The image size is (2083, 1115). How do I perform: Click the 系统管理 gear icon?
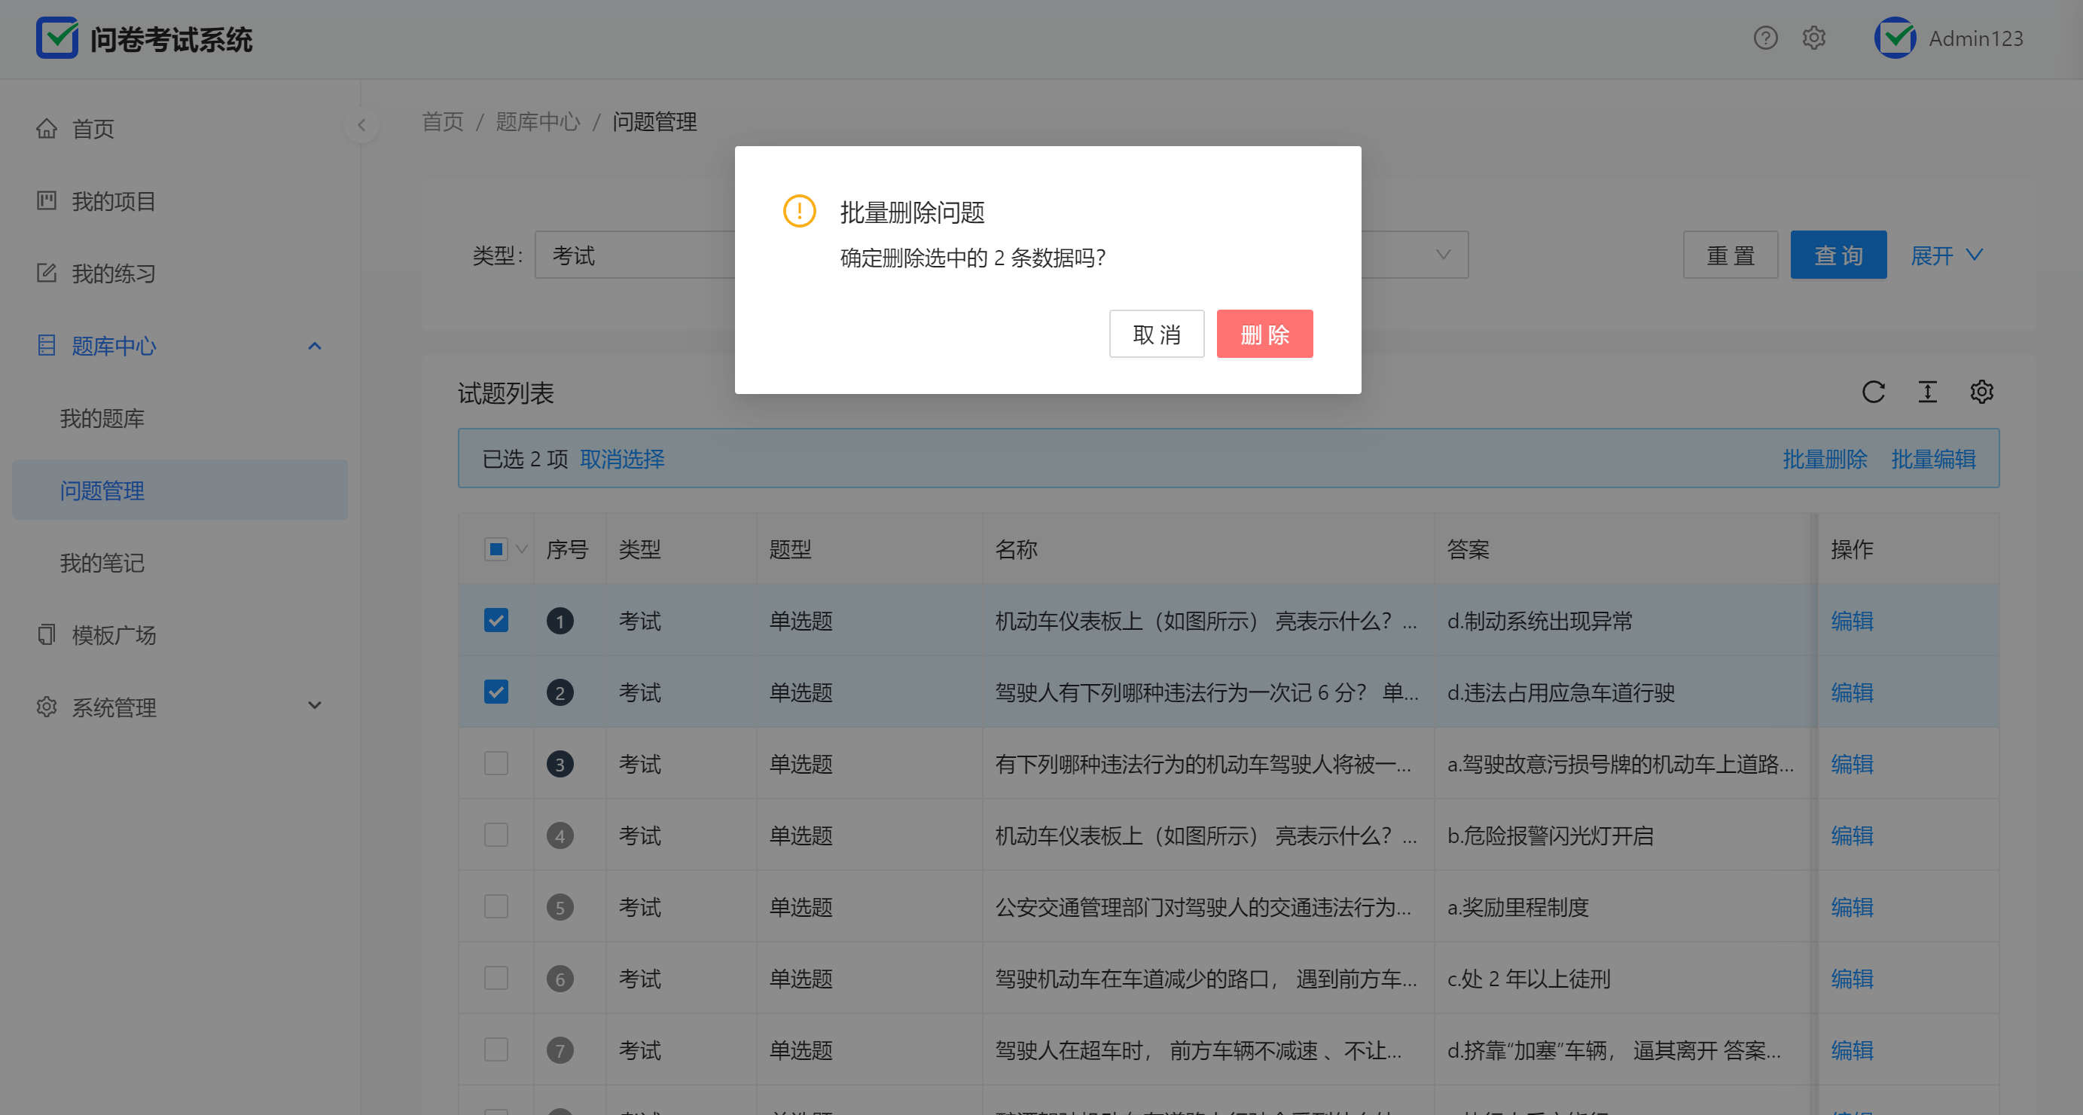[46, 707]
